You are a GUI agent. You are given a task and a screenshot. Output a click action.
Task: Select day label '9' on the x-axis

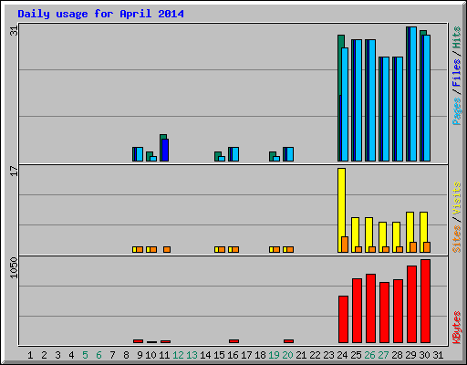tap(140, 355)
